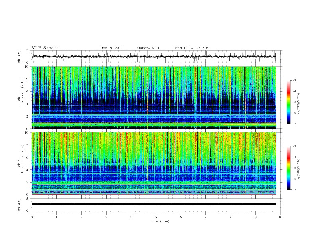This screenshot has height=244, width=316.
Task: Click the time axis tick label "1"
Action: point(56,217)
